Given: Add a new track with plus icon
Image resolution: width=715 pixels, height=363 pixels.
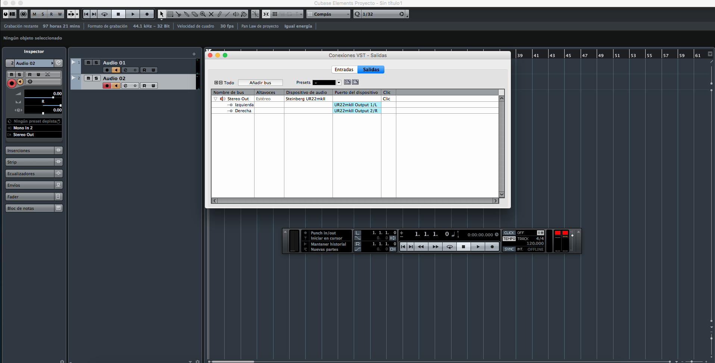Looking at the screenshot, I should click(x=194, y=54).
